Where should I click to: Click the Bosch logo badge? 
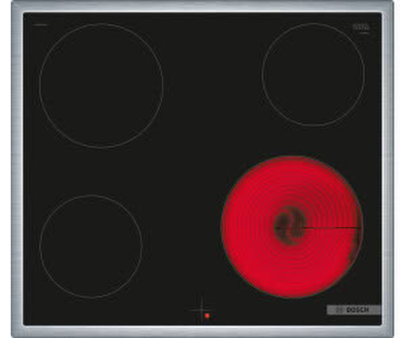click(353, 310)
